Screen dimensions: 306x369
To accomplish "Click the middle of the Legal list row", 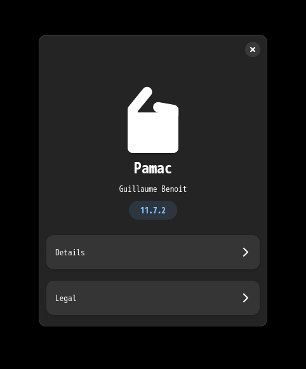I will [153, 298].
